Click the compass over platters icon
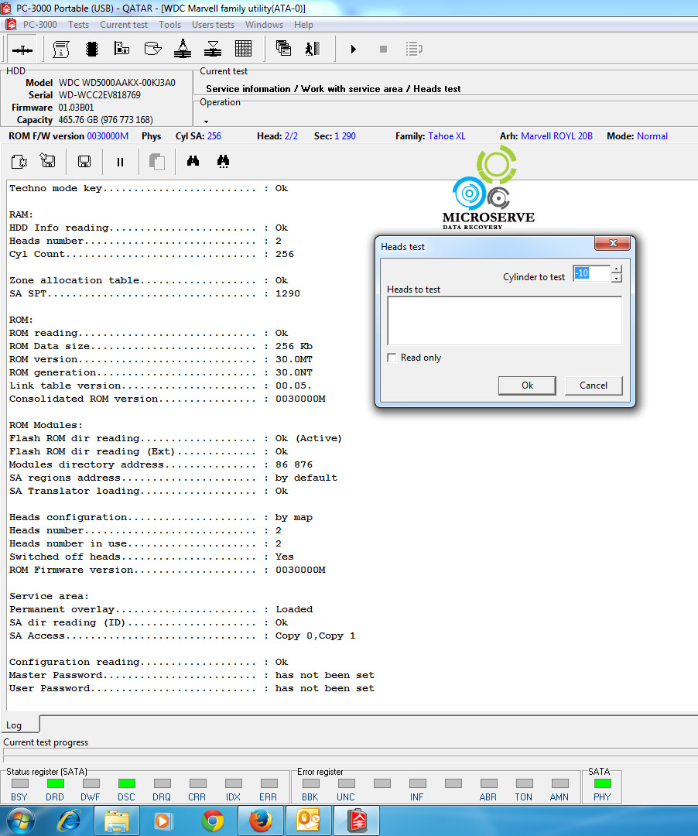This screenshot has height=836, width=698. point(183,49)
